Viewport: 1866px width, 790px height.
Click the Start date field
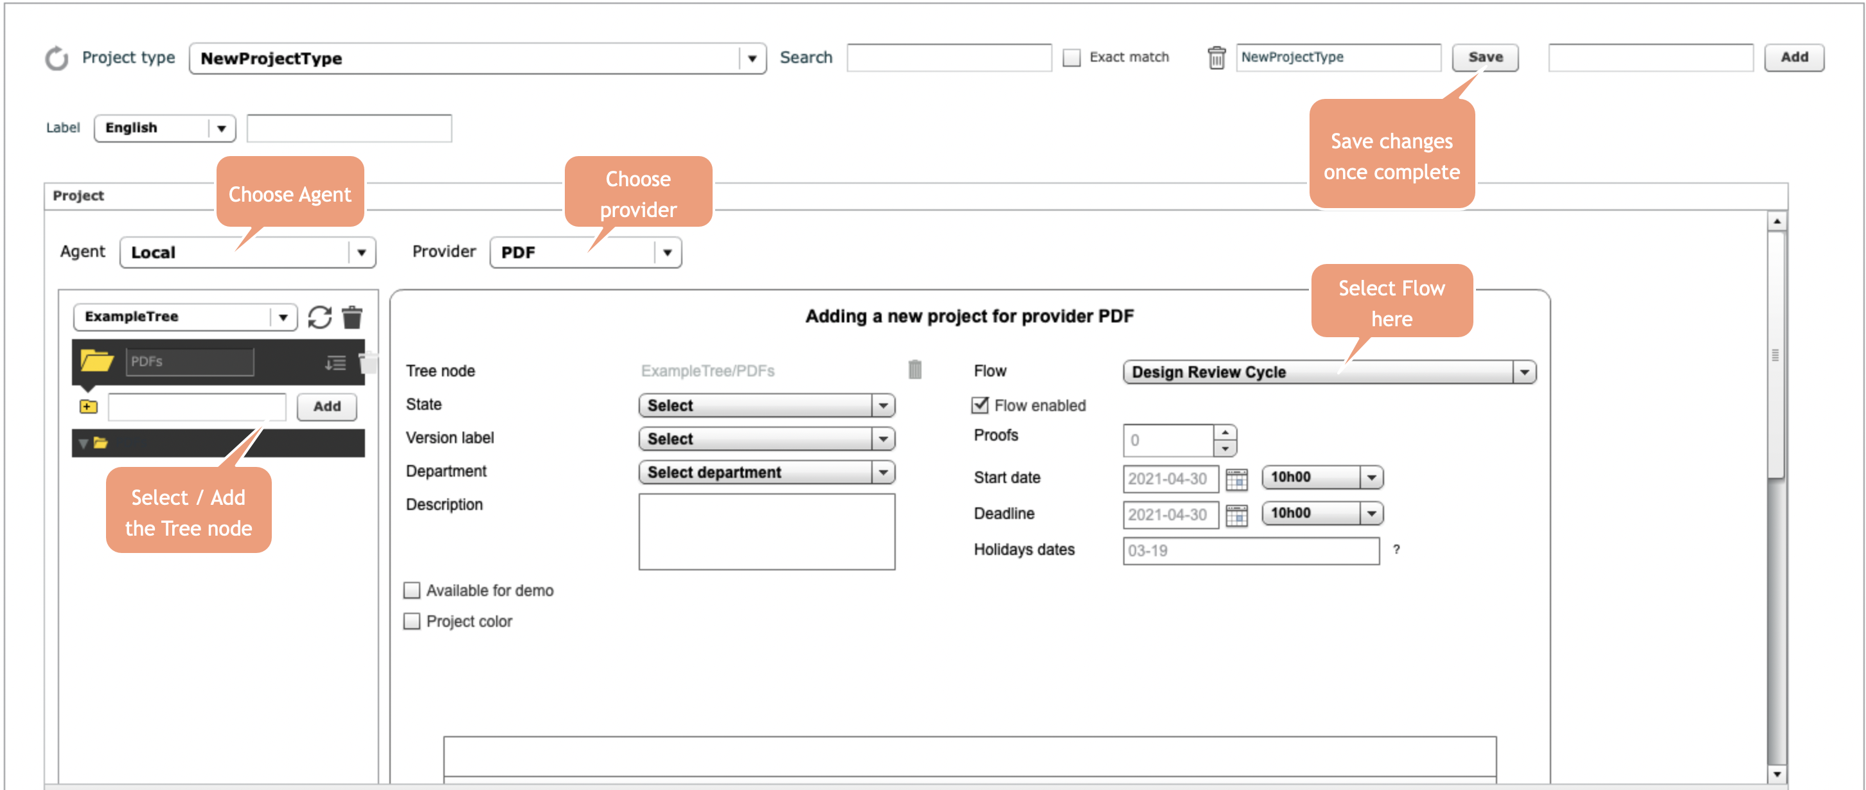(1171, 478)
